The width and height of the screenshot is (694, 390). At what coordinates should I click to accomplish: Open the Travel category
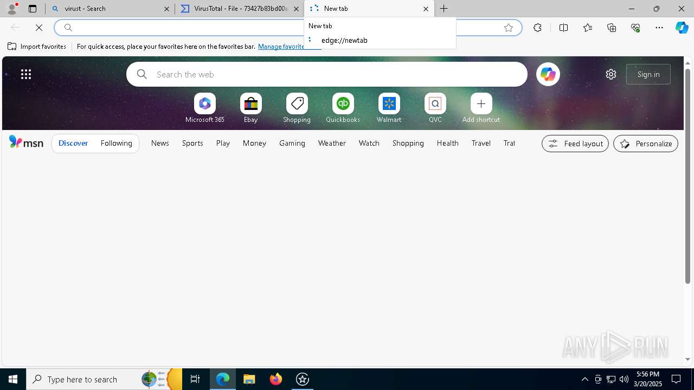[481, 143]
